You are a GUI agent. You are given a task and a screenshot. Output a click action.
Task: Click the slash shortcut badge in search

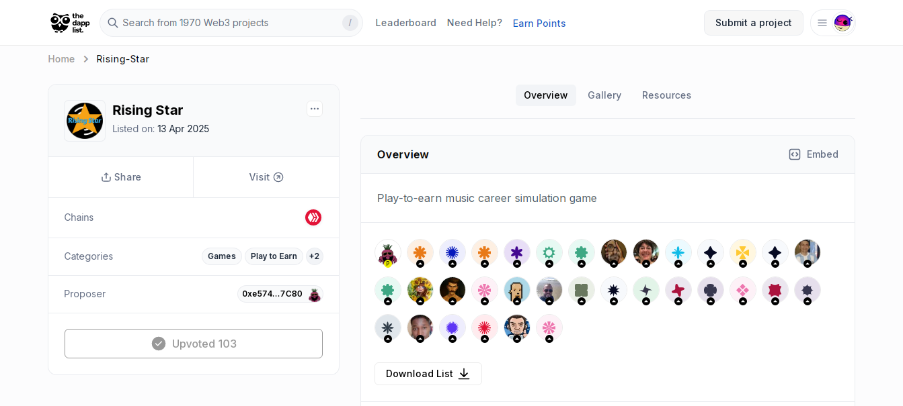tap(350, 23)
